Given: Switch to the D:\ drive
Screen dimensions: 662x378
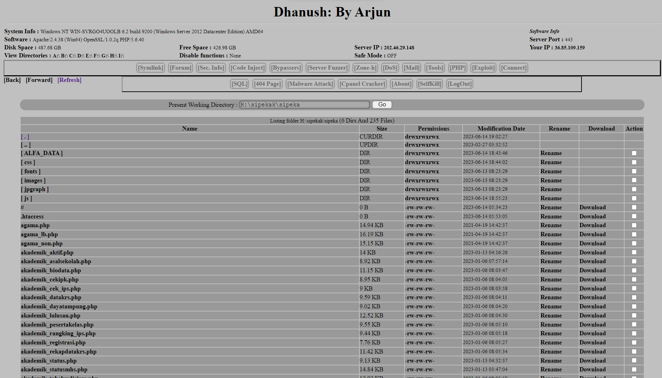Looking at the screenshot, I should [81, 56].
